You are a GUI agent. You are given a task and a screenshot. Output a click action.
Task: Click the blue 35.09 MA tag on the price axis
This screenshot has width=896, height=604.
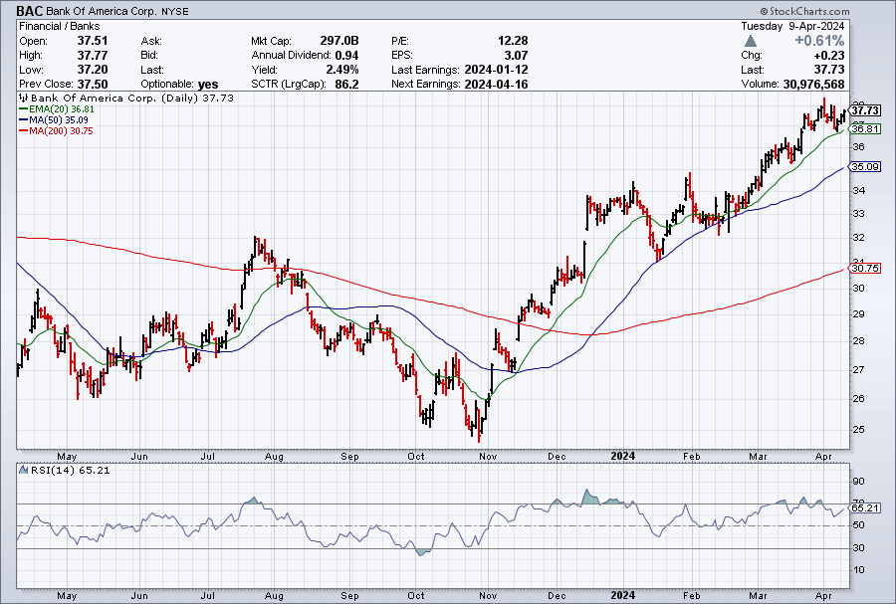(864, 167)
